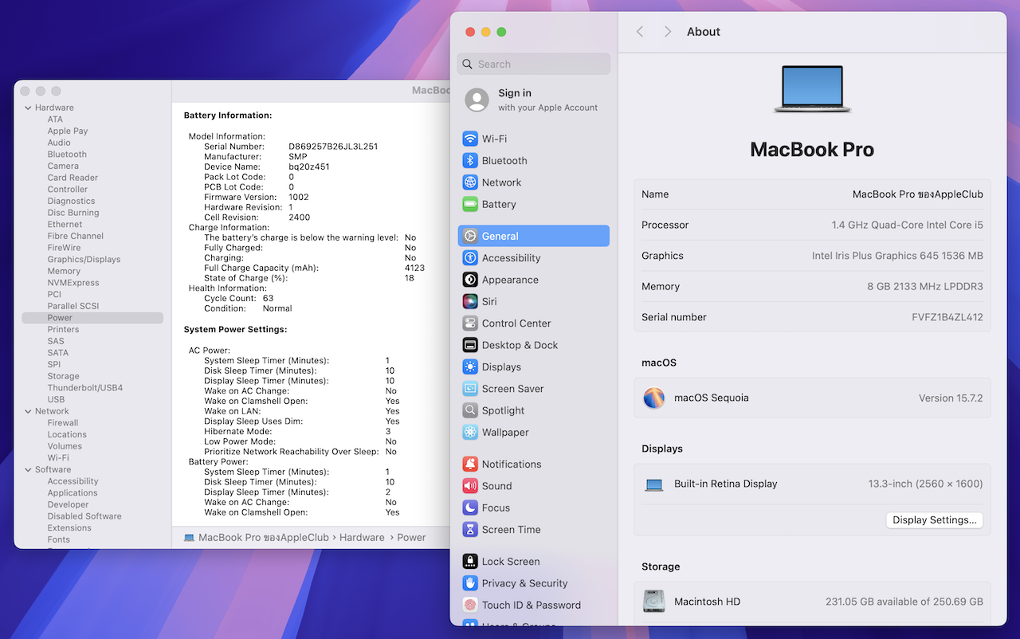Click the Siri icon in sidebar
This screenshot has height=639, width=1020.
click(470, 302)
